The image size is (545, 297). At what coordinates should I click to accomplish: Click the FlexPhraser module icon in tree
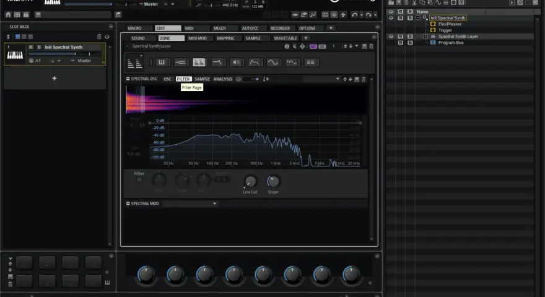click(x=433, y=24)
